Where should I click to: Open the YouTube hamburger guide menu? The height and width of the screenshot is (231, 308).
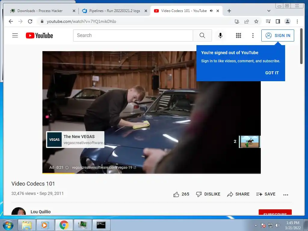click(x=15, y=35)
